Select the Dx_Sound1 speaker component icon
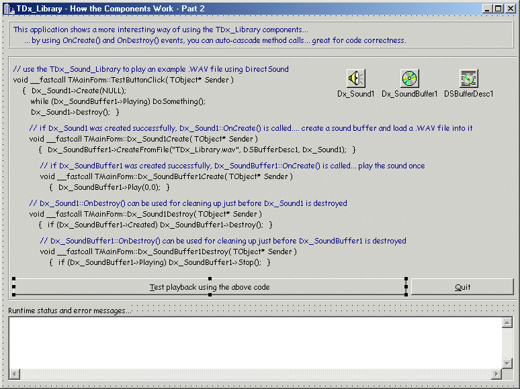This screenshot has height=389, width=520. tap(355, 78)
